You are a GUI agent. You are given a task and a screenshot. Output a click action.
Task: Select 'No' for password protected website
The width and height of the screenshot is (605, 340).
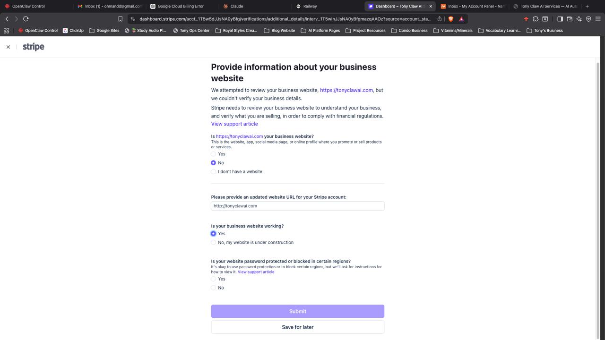coord(214,288)
